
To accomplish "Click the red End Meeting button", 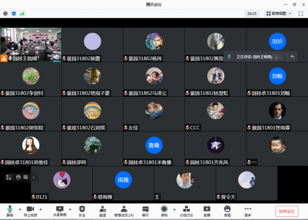I will (287, 211).
